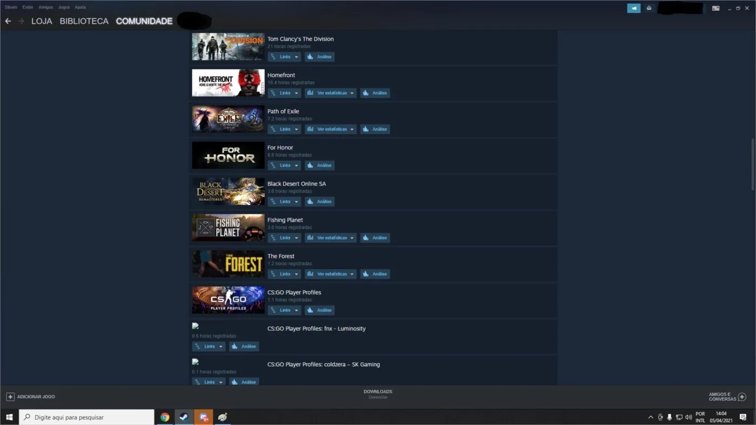Open the Steam menu

(x=11, y=7)
